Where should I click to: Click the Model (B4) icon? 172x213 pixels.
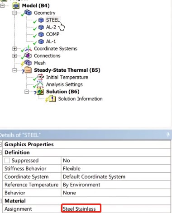[16, 6]
